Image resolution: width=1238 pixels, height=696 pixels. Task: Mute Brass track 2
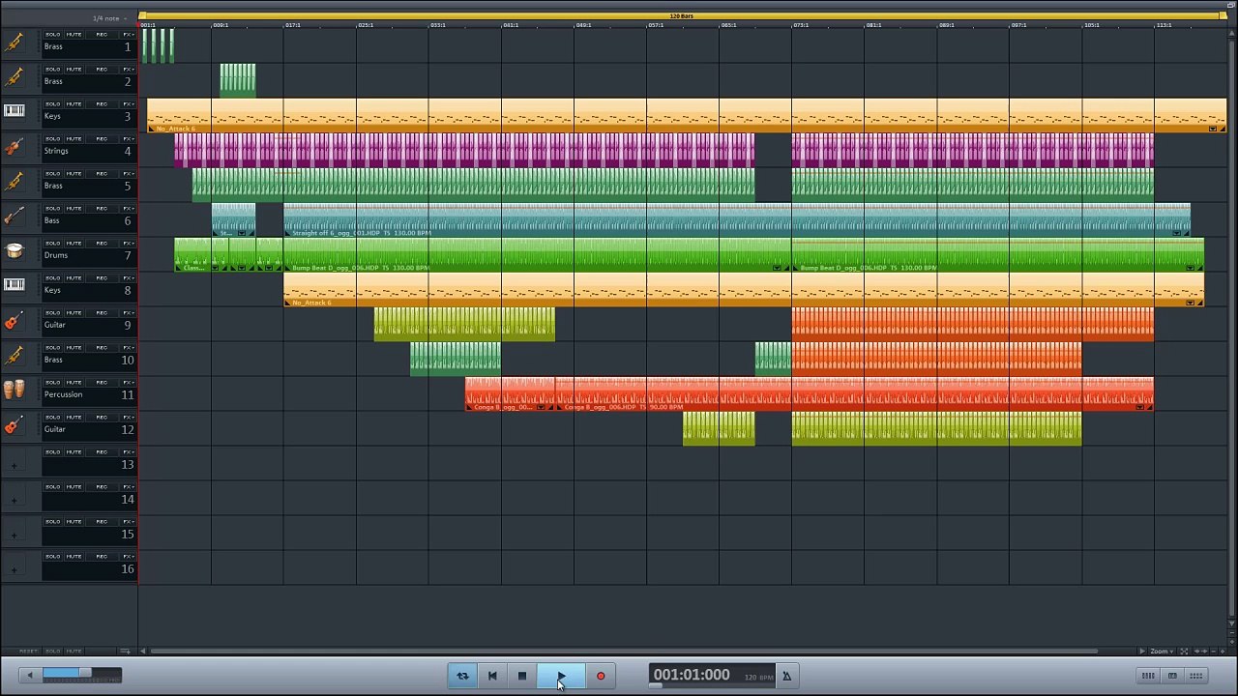coord(74,70)
